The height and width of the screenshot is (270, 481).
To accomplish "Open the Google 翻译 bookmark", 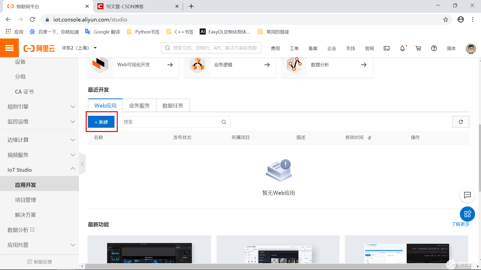I will tap(103, 32).
